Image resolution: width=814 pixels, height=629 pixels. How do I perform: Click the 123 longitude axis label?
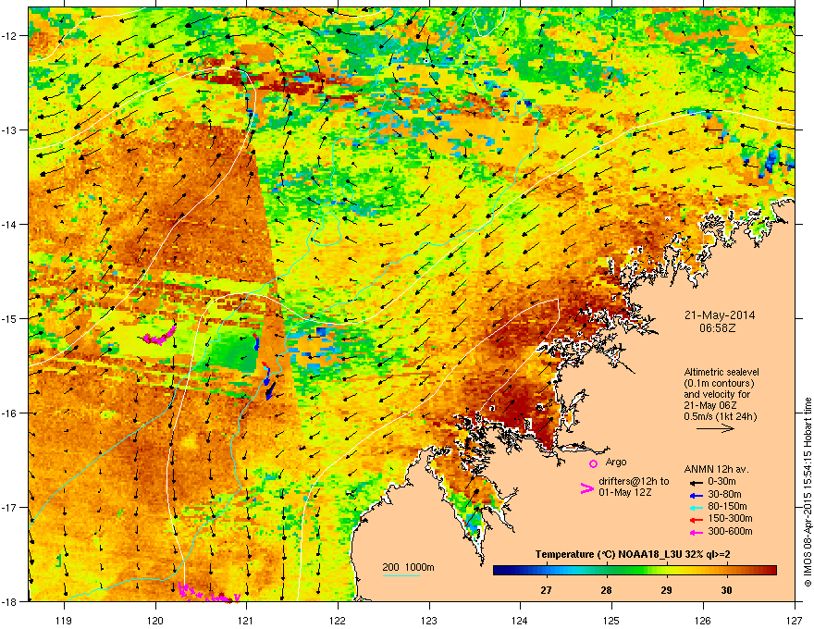[429, 620]
